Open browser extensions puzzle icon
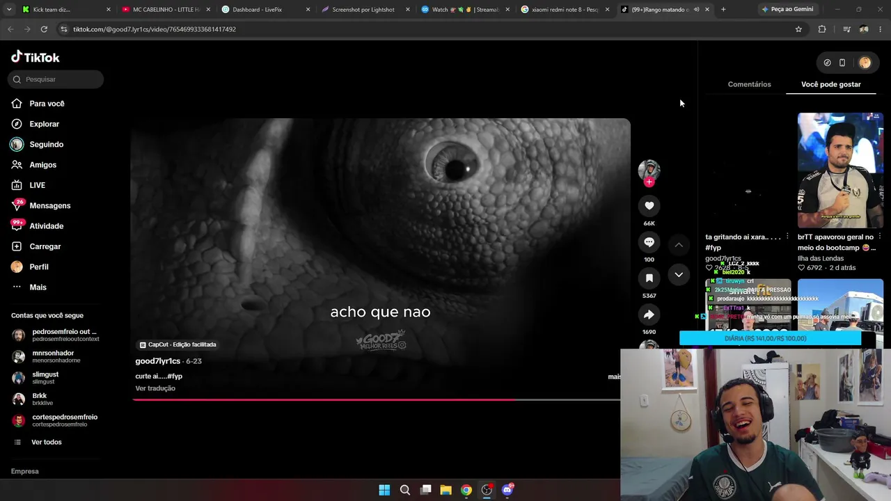This screenshot has height=501, width=891. (x=822, y=29)
